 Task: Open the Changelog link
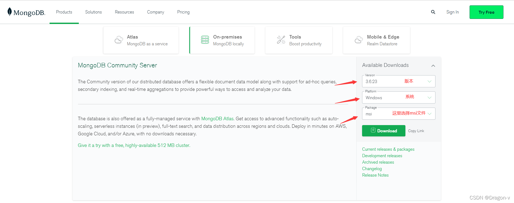pyautogui.click(x=372, y=169)
